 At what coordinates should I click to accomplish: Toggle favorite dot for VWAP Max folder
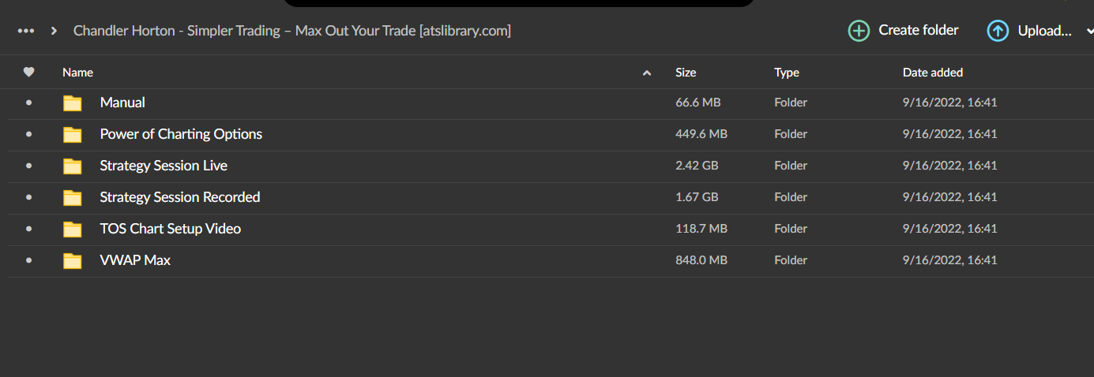click(x=29, y=260)
